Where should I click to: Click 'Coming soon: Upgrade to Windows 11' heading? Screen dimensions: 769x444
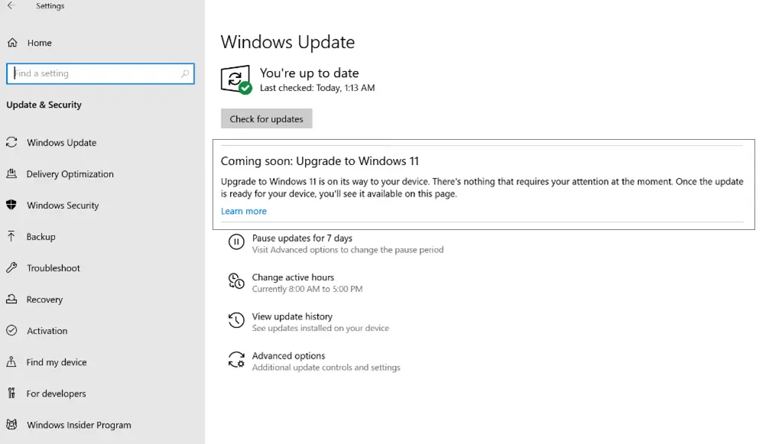pyautogui.click(x=320, y=161)
